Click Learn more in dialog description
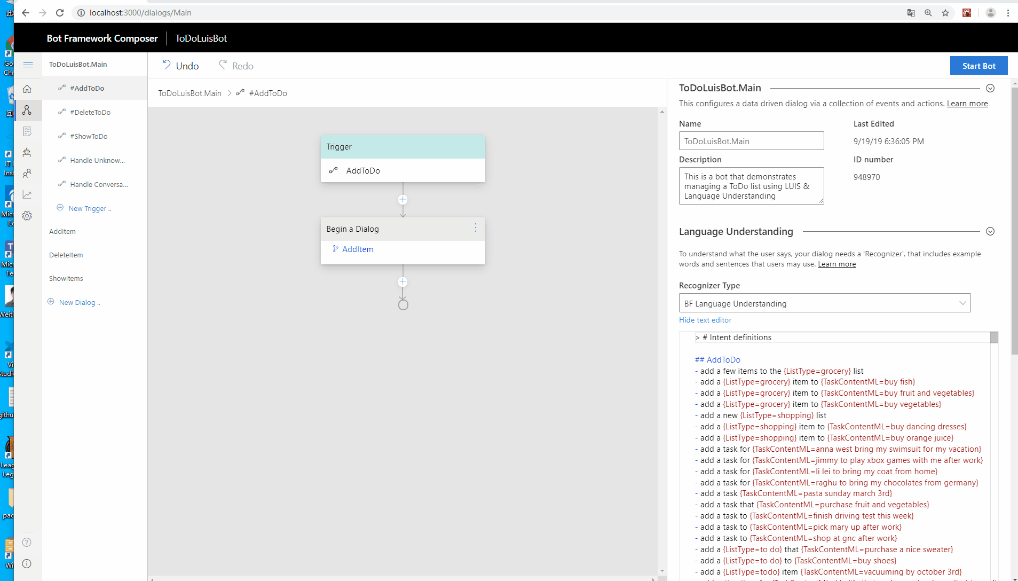Viewport: 1018px width, 581px height. click(967, 104)
